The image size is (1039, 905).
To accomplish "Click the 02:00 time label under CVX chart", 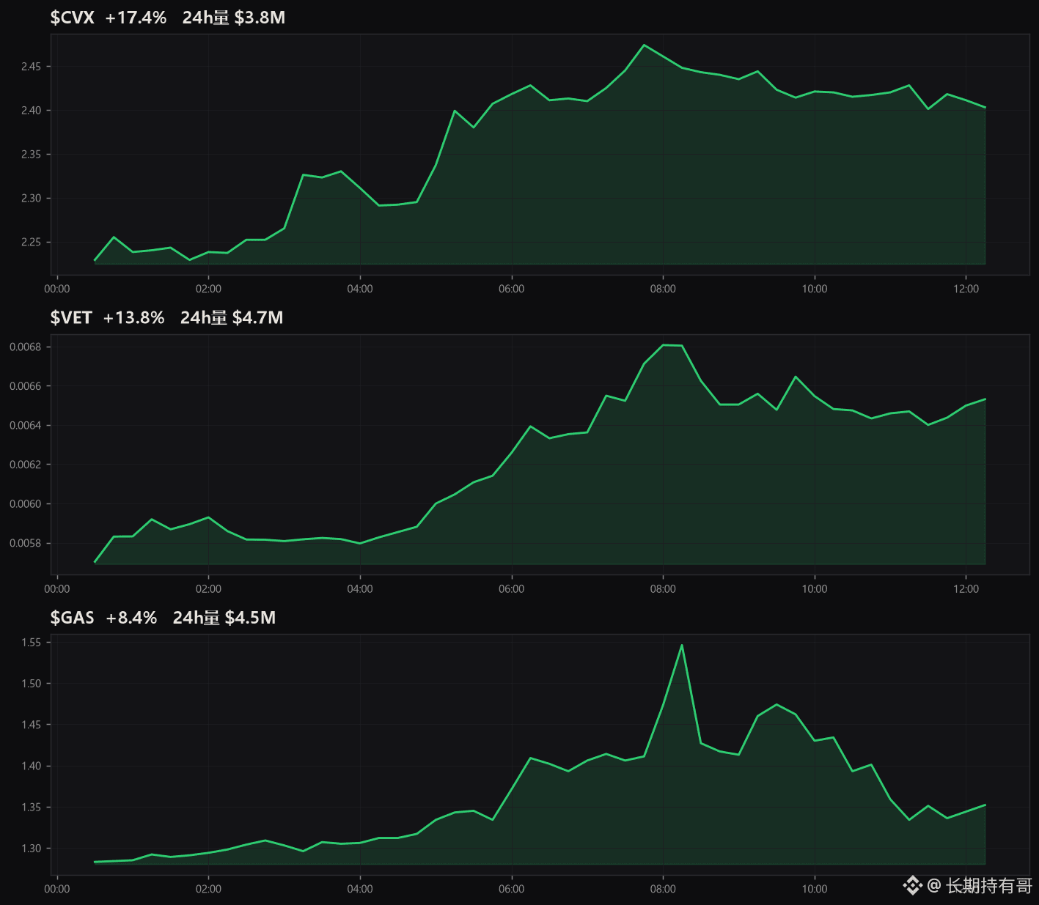I will (208, 289).
